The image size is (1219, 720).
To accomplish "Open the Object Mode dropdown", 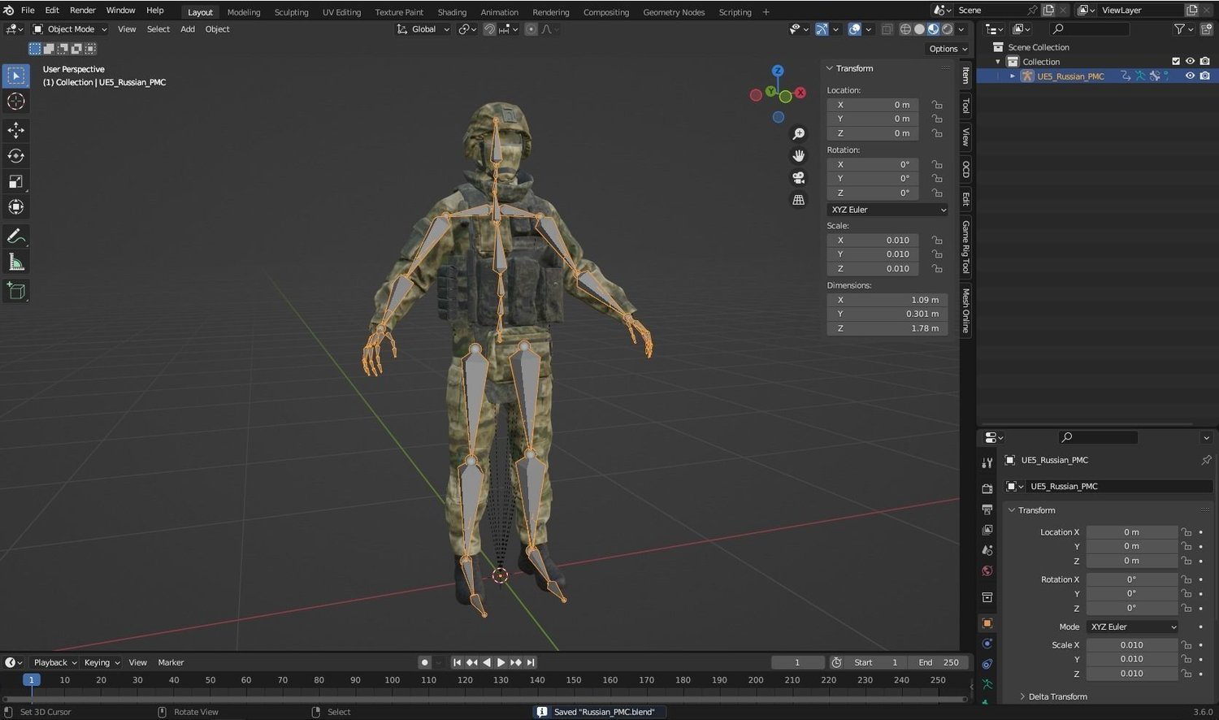I will tap(70, 29).
